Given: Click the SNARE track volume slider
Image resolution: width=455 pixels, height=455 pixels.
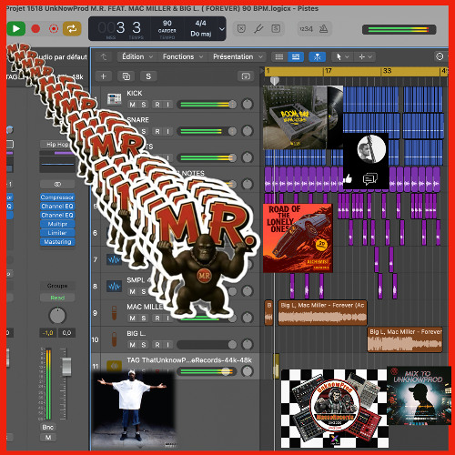Looking at the screenshot, I should click(207, 131).
